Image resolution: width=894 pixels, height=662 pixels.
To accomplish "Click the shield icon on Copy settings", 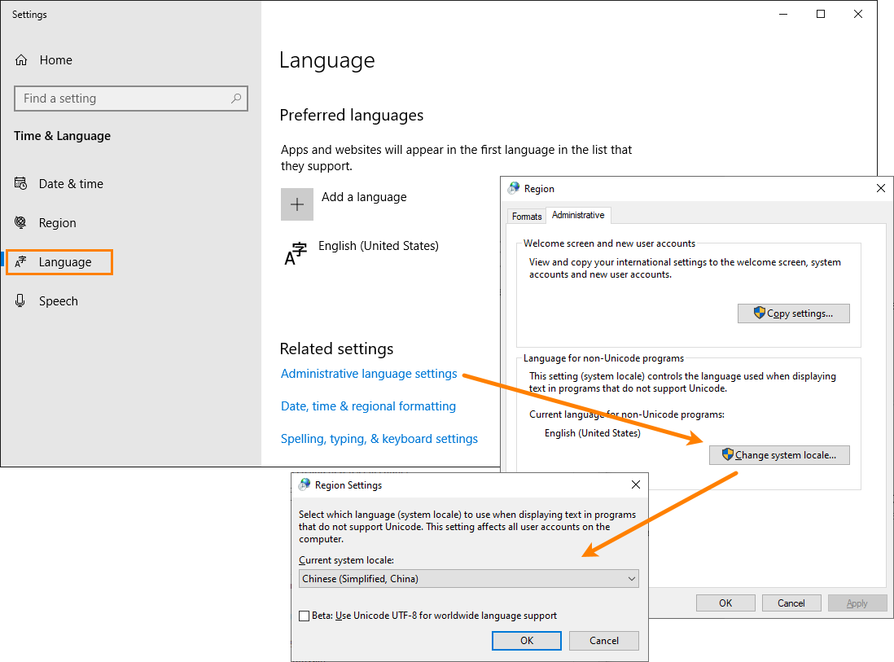I will coord(759,313).
